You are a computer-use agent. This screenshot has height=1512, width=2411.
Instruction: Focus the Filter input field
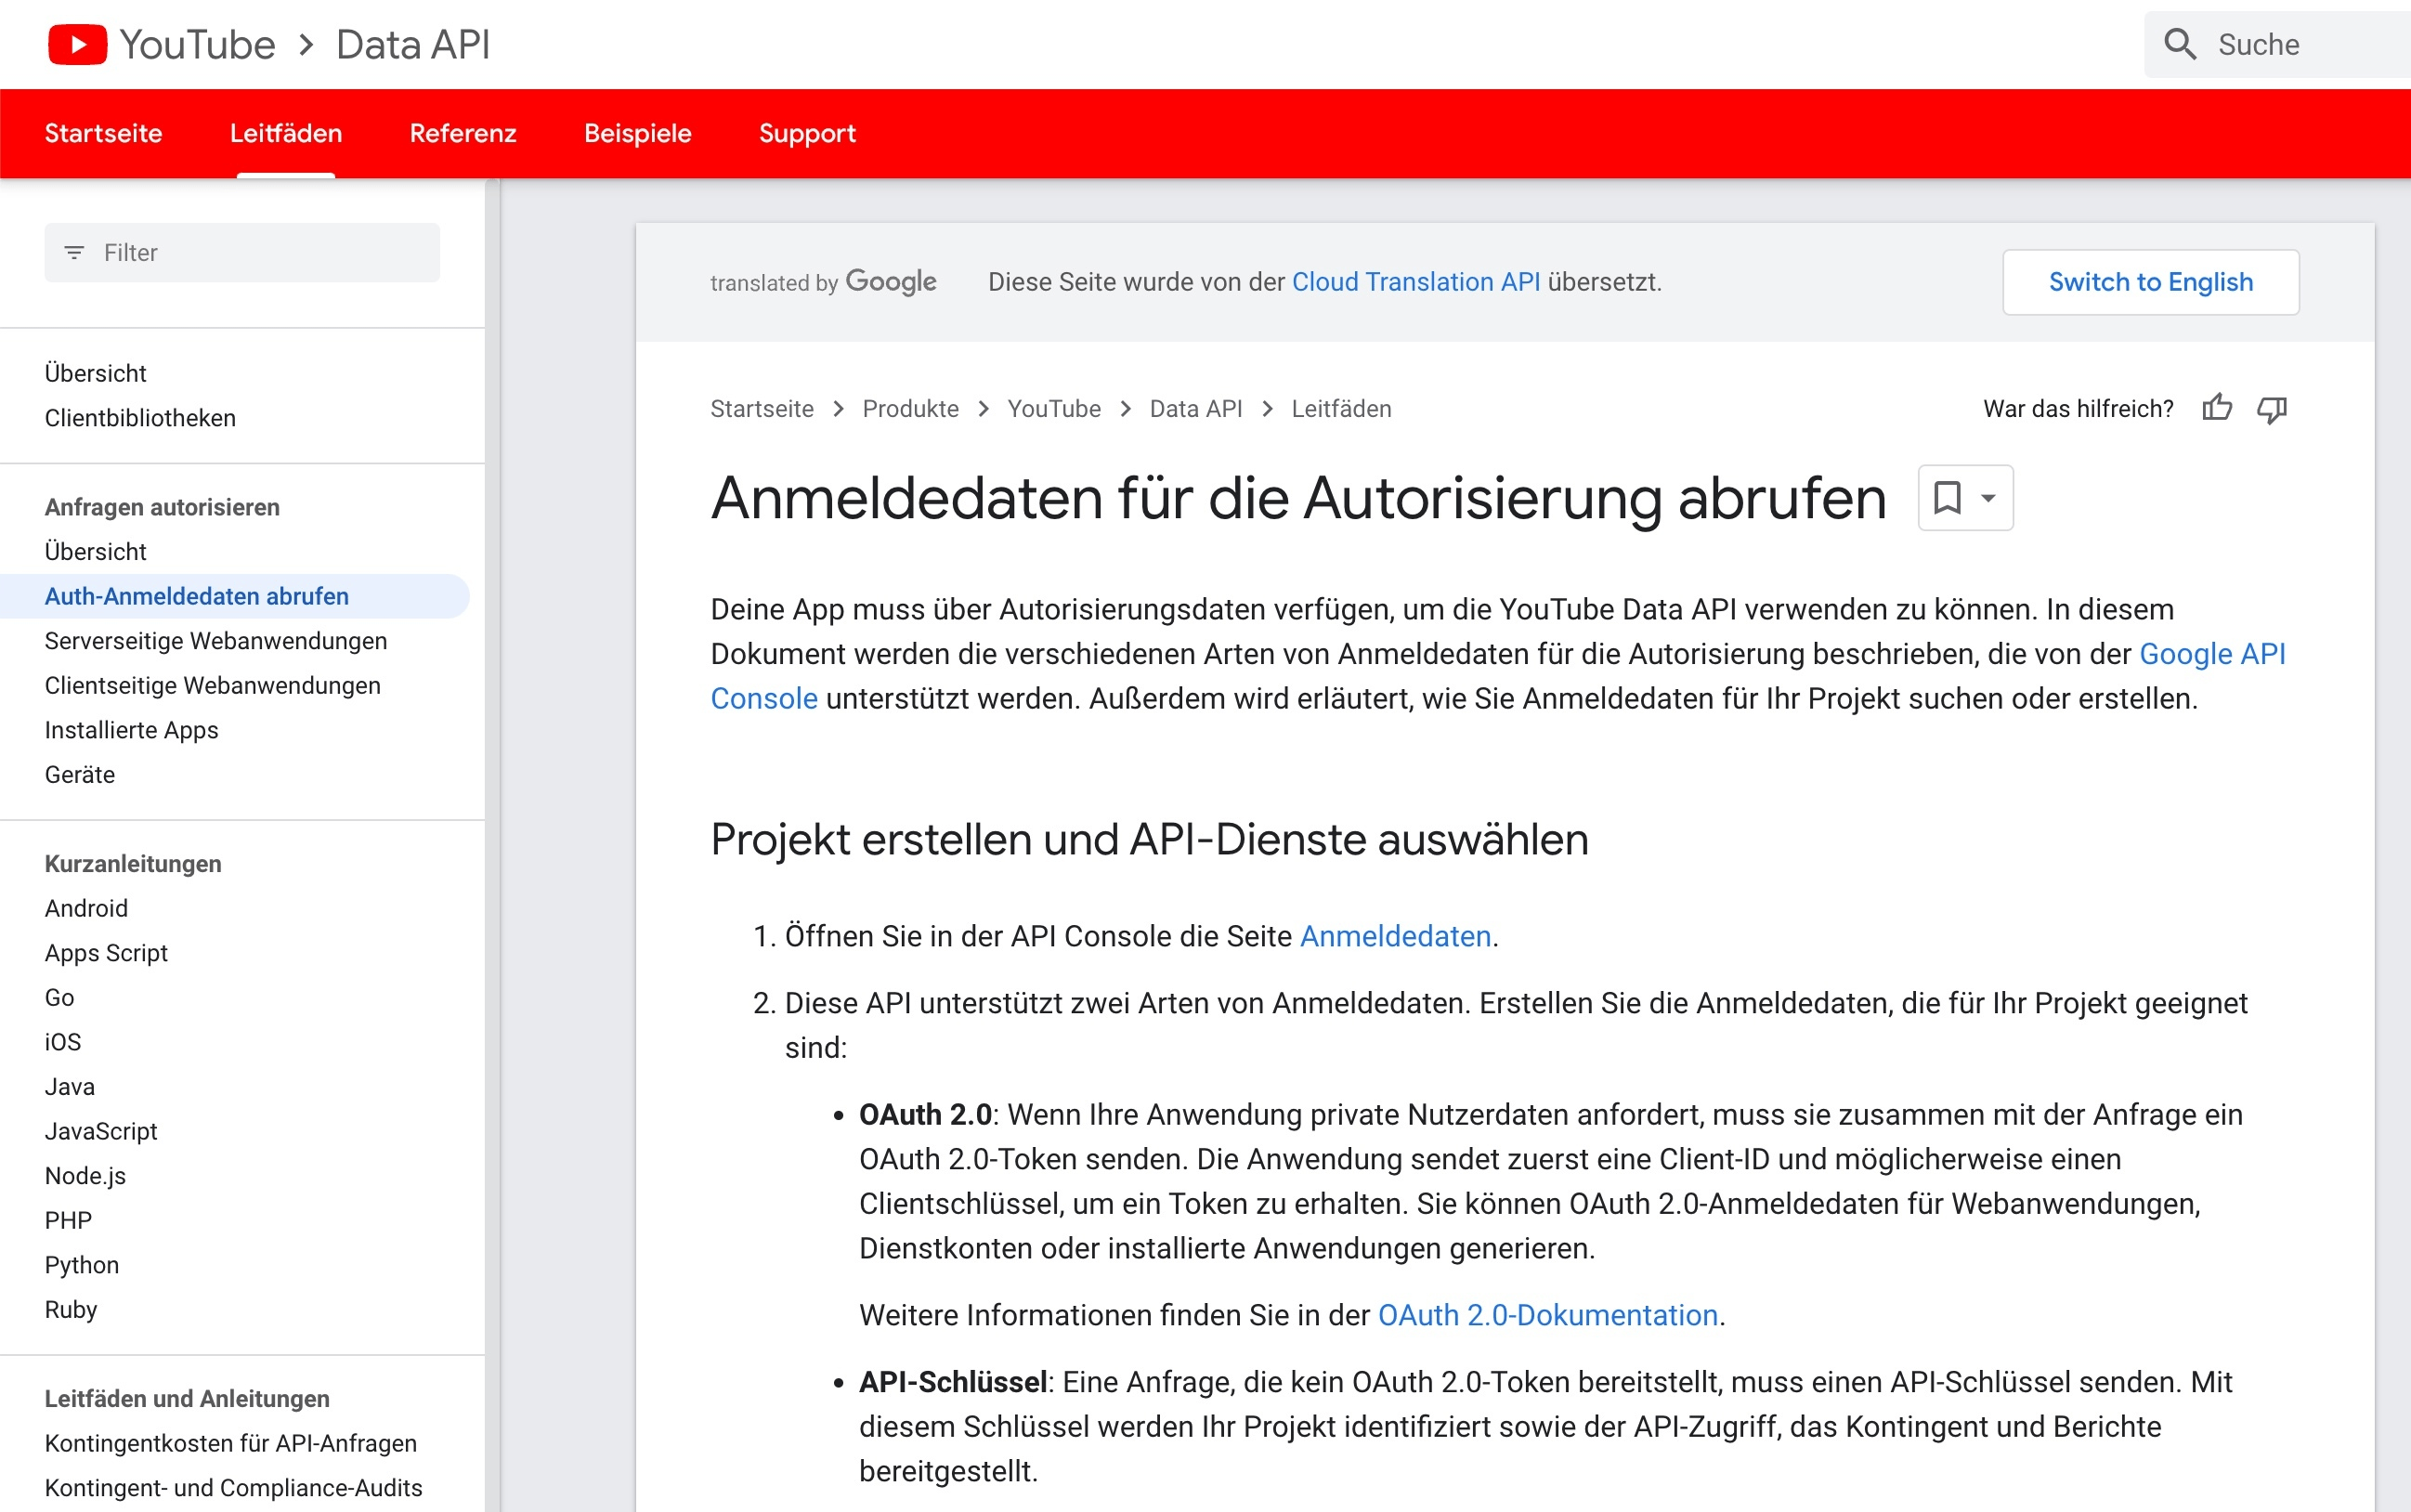click(x=241, y=252)
